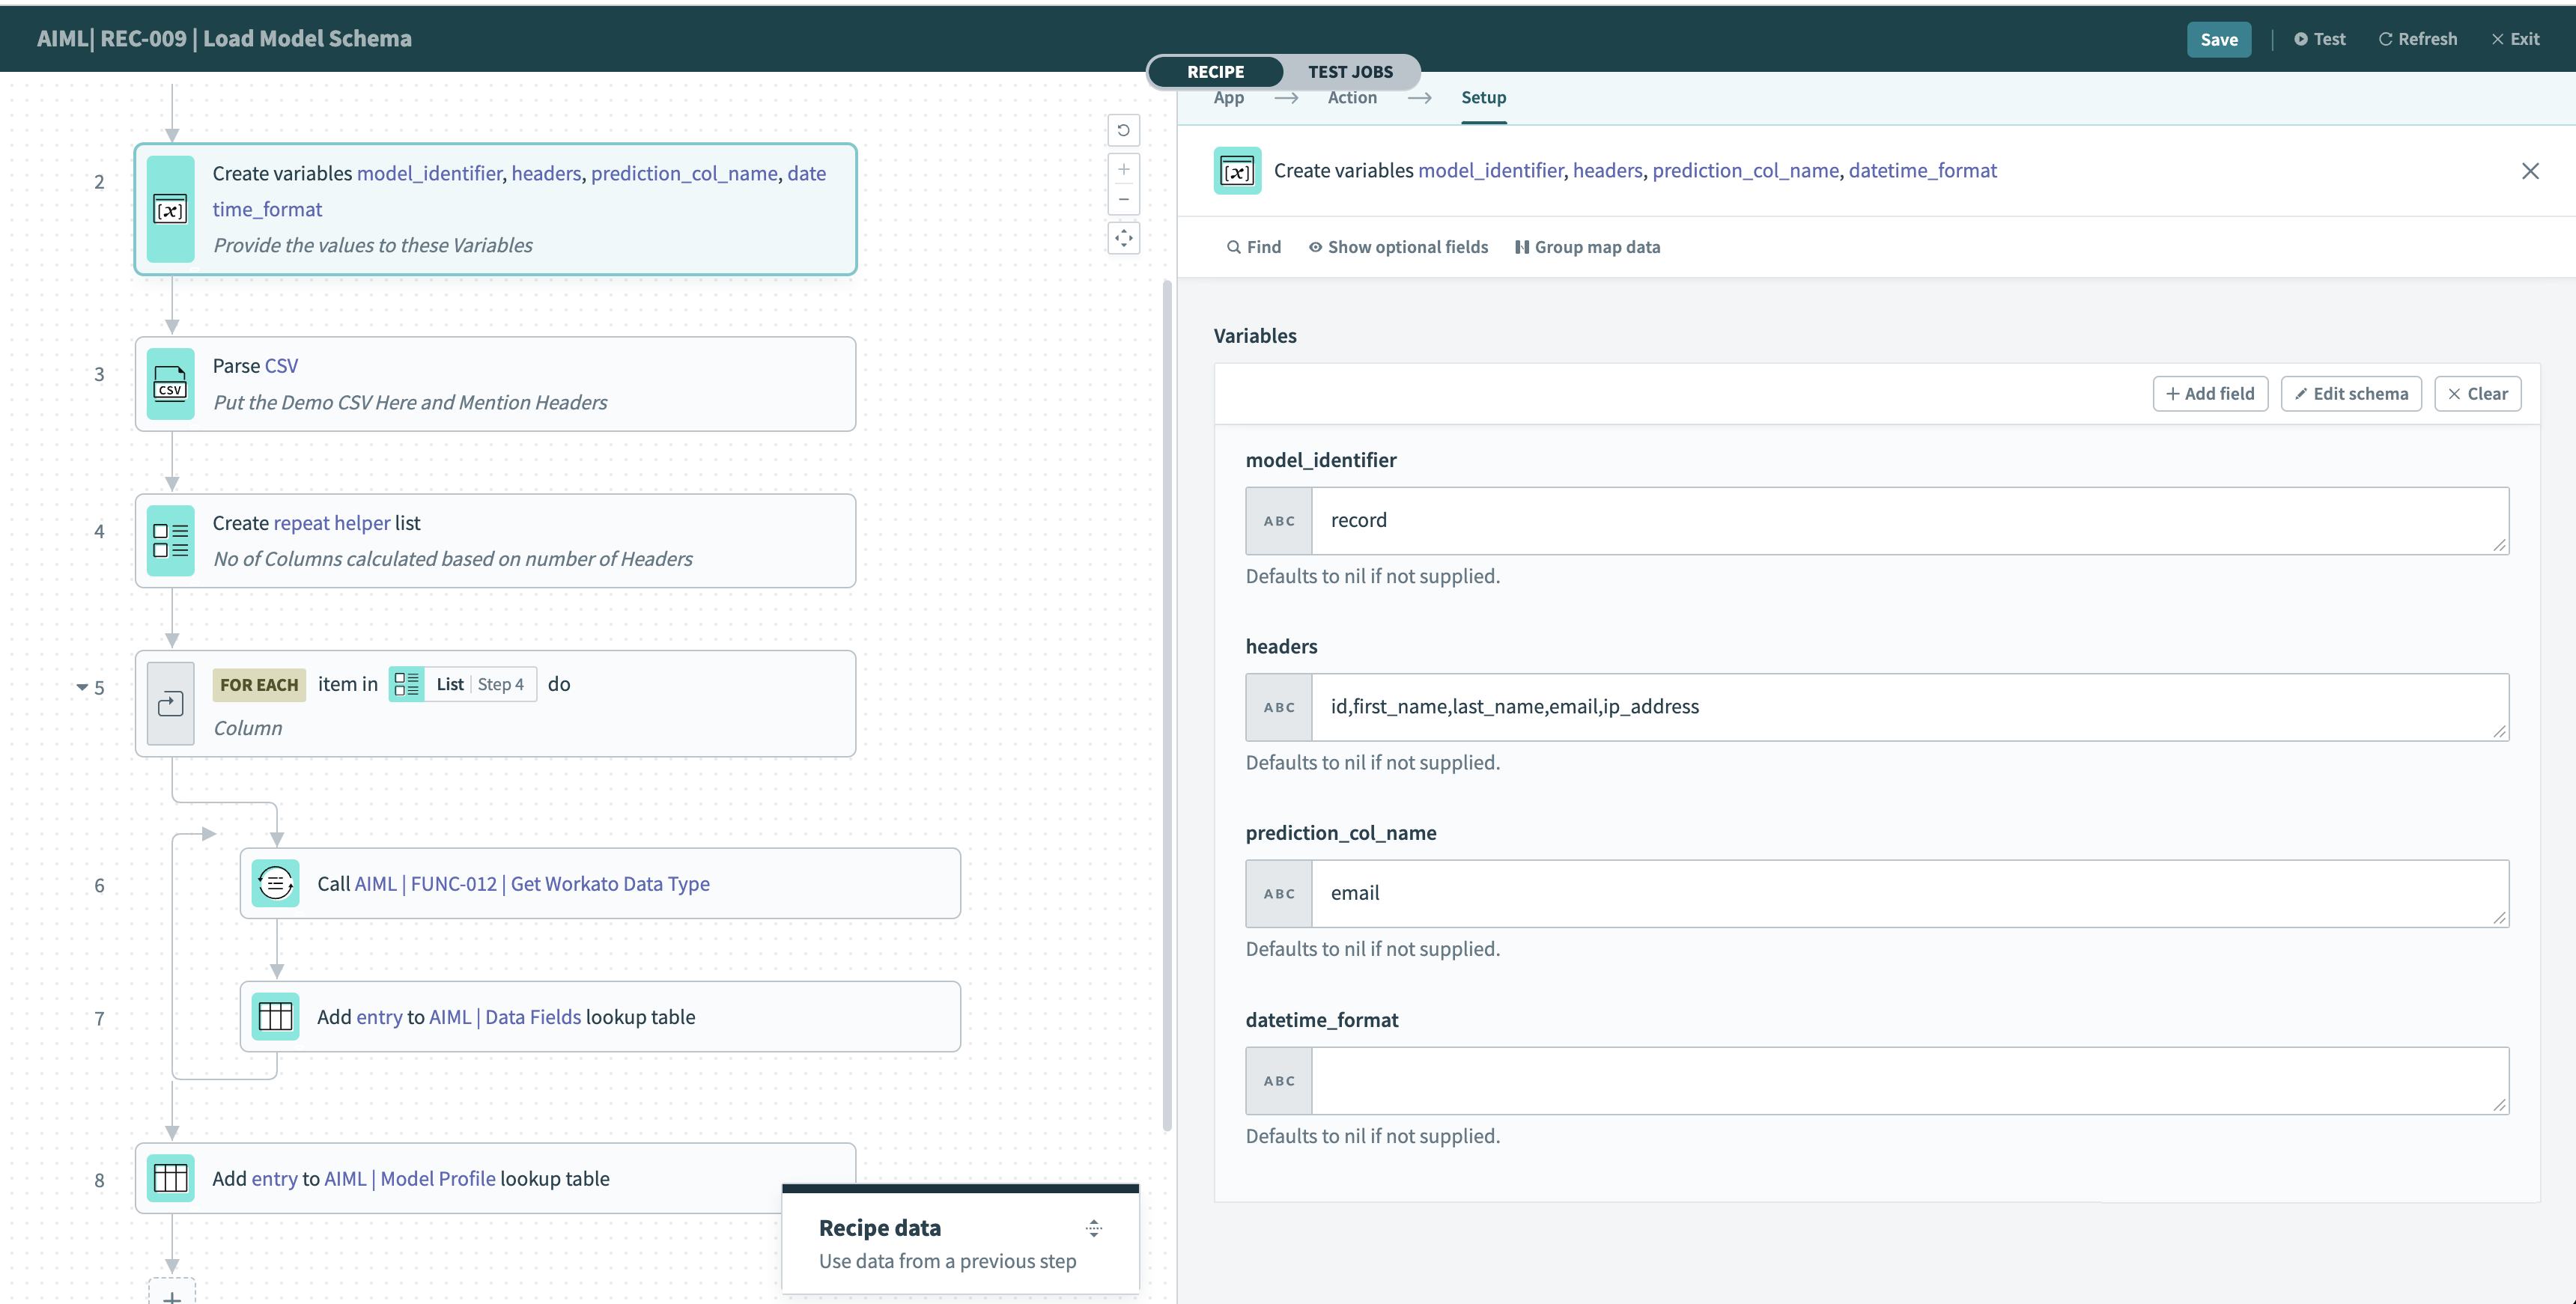
Task: Click the prediction_col_name input field
Action: point(1910,893)
